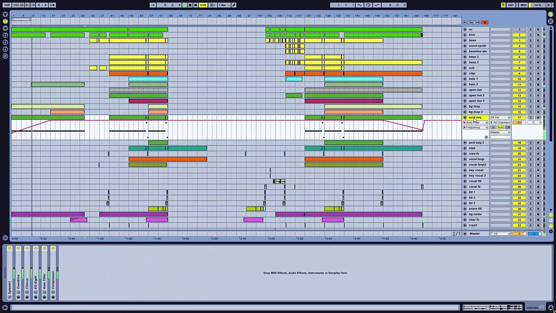Select the Arrangement view selector
The width and height of the screenshot is (556, 313).
click(551, 14)
